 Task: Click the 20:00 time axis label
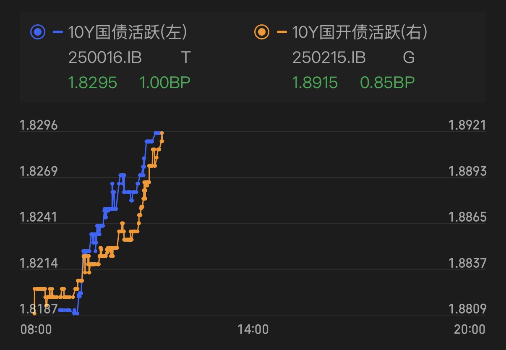pos(469,329)
